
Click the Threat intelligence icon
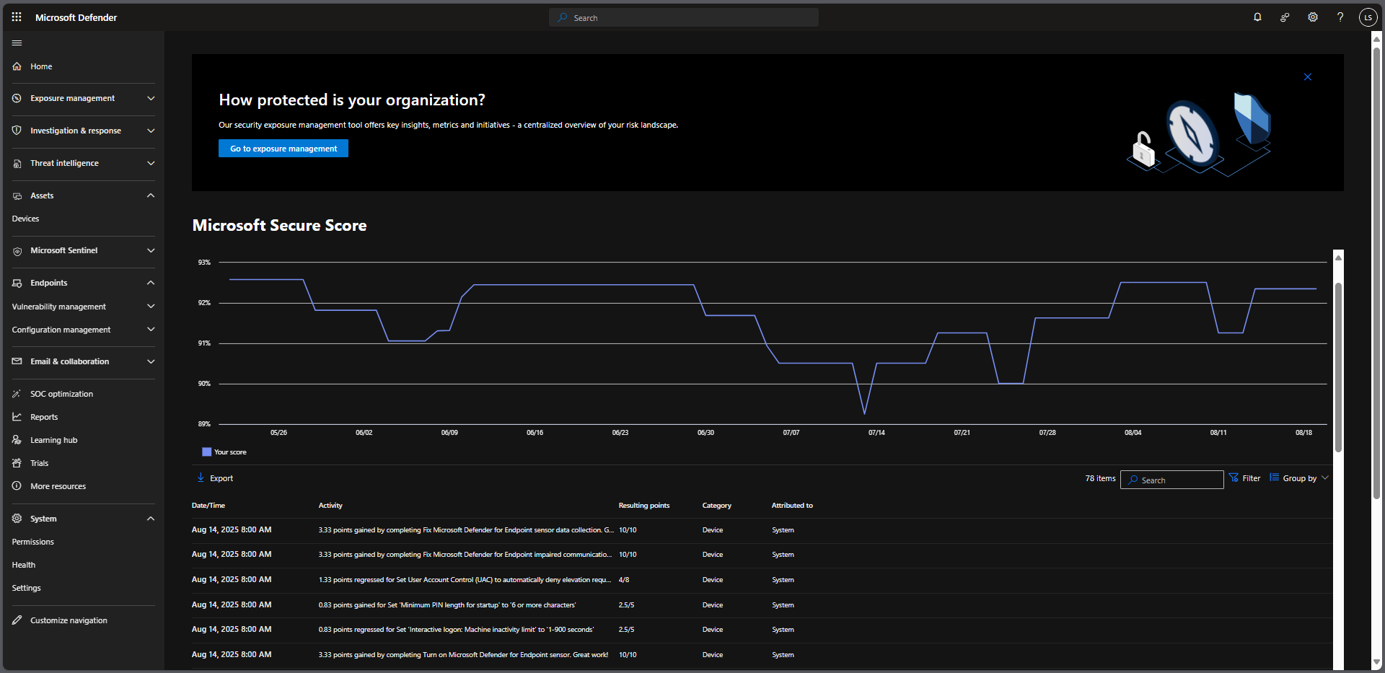(x=17, y=164)
